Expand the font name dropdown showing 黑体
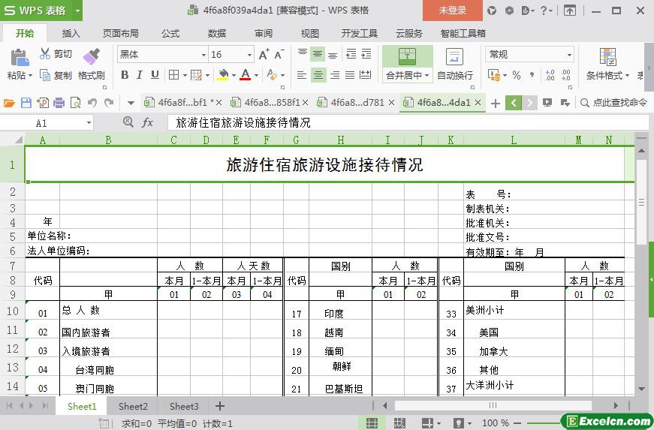The width and height of the screenshot is (654, 430). point(203,55)
